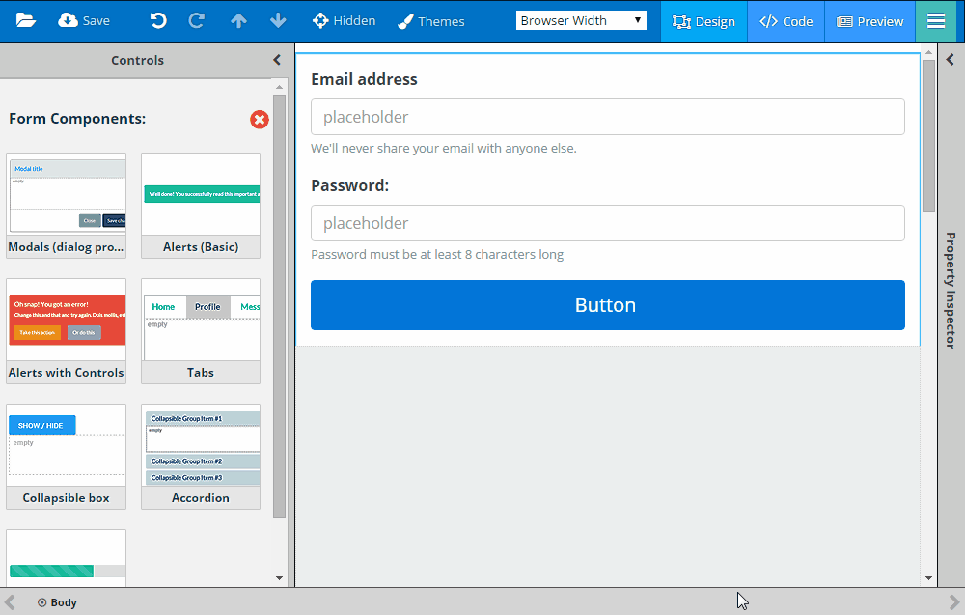Toggle display of Hidden elements
Screen dimensions: 965x615
(344, 20)
